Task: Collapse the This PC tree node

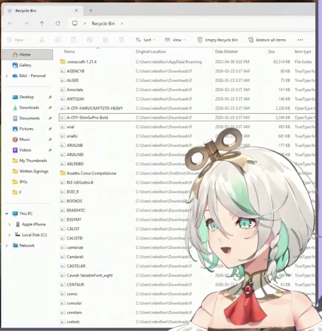Action: click(x=7, y=214)
